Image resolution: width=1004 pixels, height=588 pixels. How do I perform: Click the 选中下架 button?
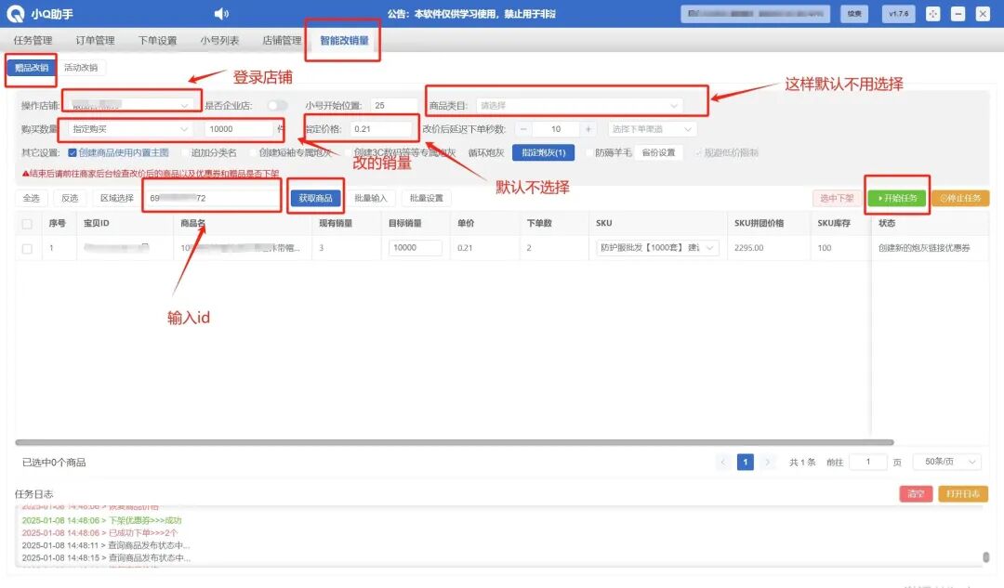coord(837,199)
